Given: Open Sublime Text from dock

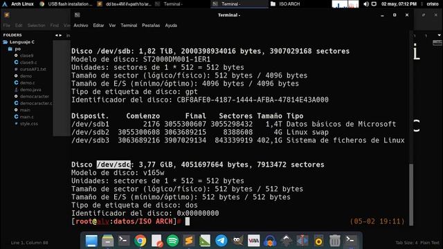Looking at the screenshot, I should pos(189,241).
